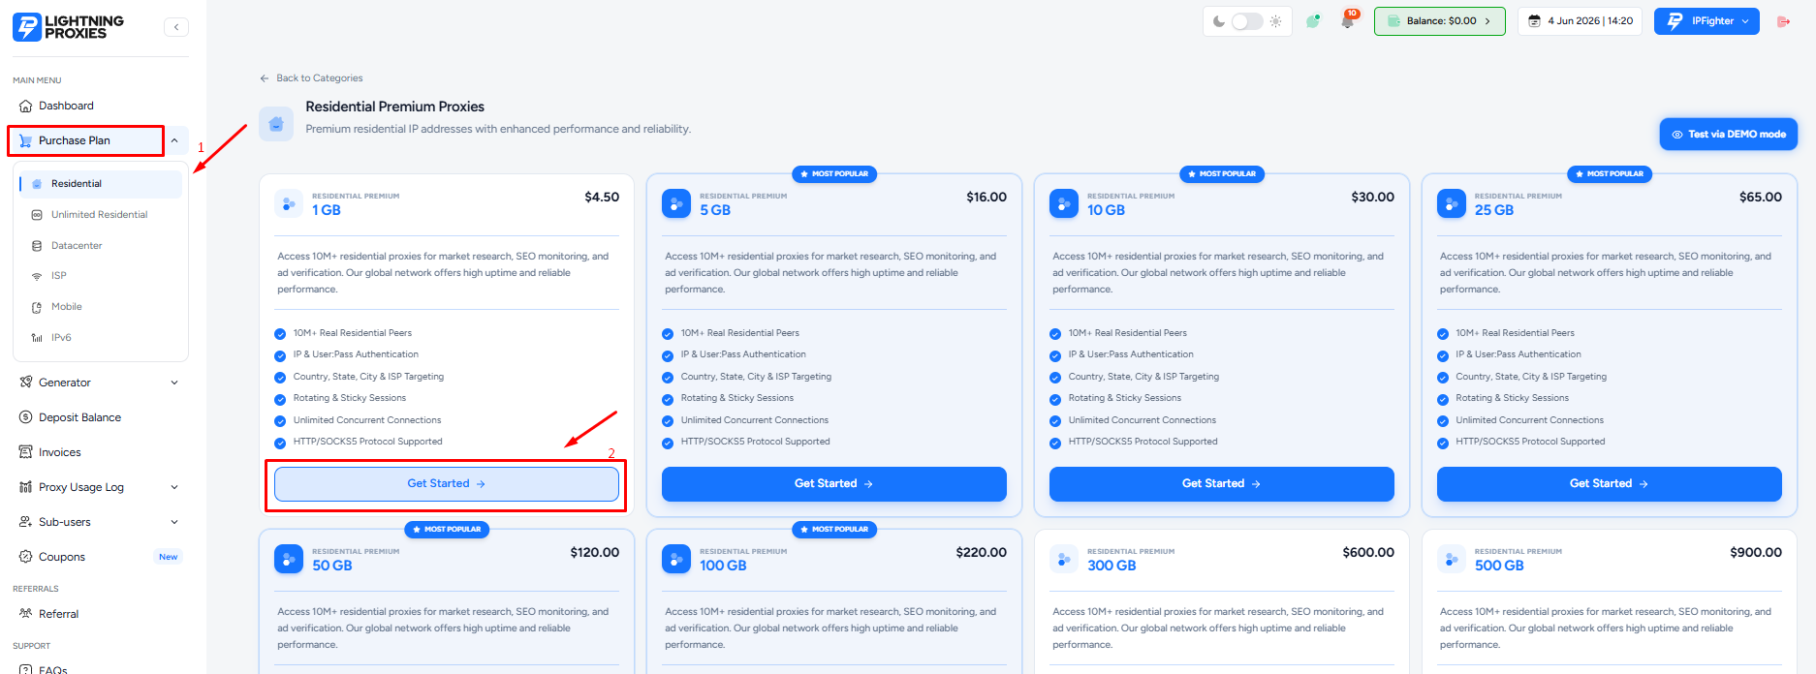Viewport: 1816px width, 674px height.
Task: Open the green chat bubble icon
Action: pos(1313,21)
